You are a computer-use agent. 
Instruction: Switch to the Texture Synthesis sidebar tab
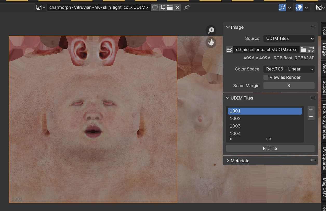pyautogui.click(x=324, y=121)
